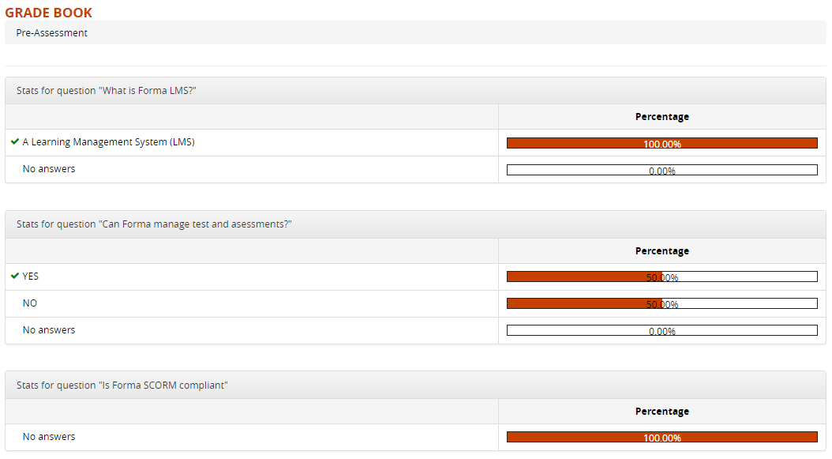Select the Pre-Assessment section header
The width and height of the screenshot is (832, 459).
(51, 32)
